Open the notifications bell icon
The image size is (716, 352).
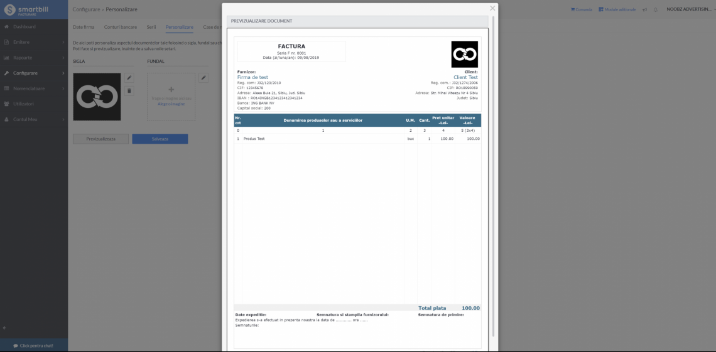pyautogui.click(x=656, y=9)
